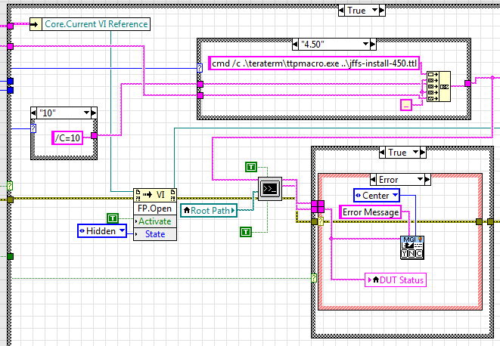500x346 pixels.
Task: Open the "10" case selector label
Action: coord(63,113)
